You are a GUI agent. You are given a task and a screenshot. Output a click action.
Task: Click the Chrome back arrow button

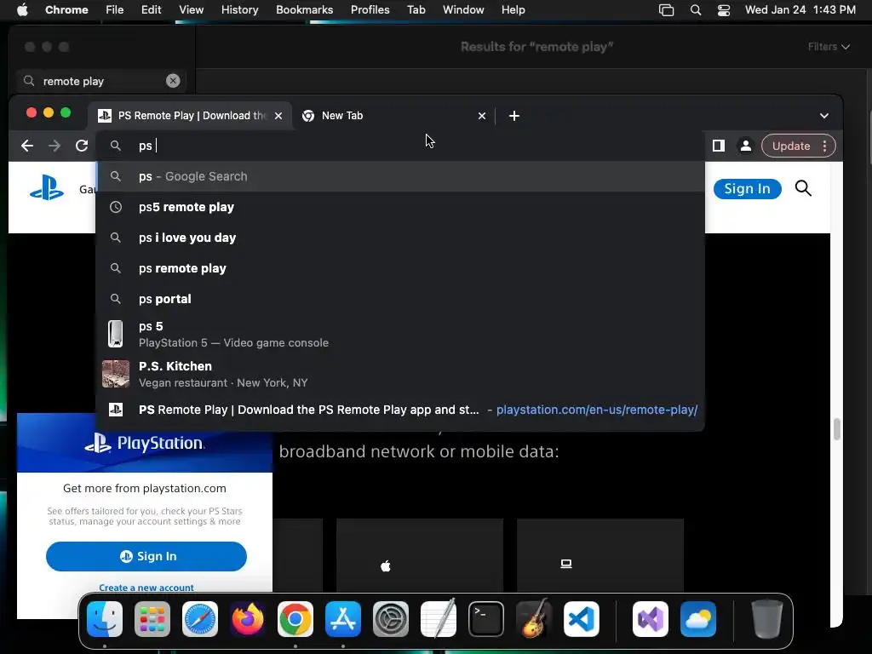click(26, 146)
